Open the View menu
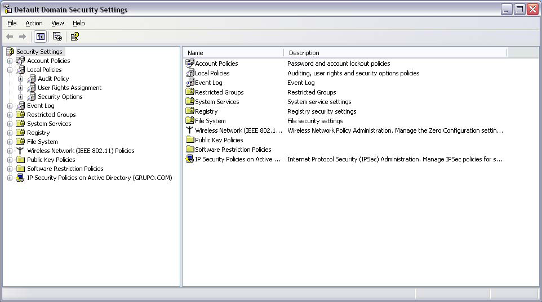 pos(57,23)
